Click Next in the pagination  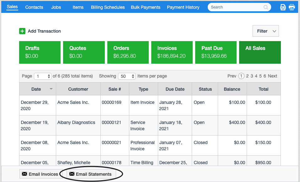pyautogui.click(x=272, y=76)
